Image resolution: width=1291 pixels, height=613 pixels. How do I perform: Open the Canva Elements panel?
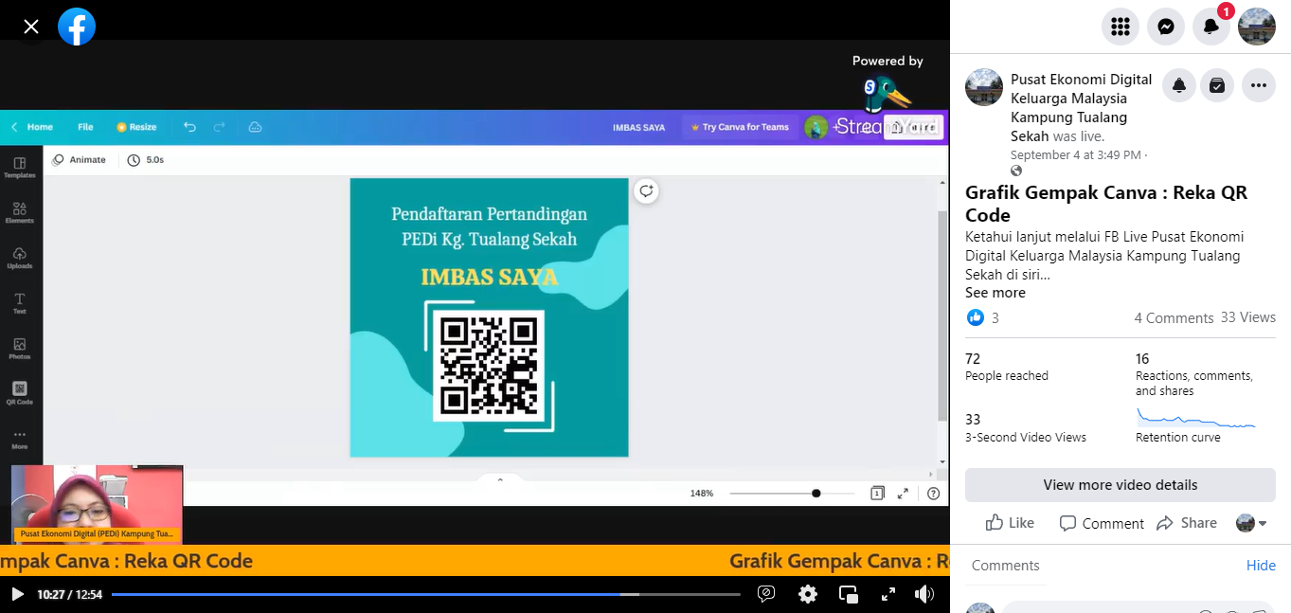[20, 212]
